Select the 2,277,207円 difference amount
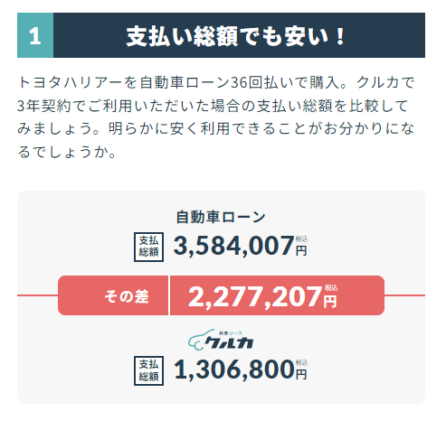The image size is (446, 421). click(x=262, y=296)
